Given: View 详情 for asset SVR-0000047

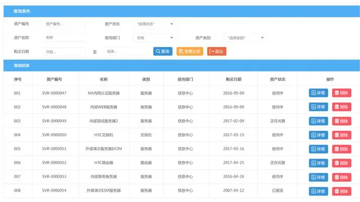Looking at the screenshot, I should tap(318, 93).
